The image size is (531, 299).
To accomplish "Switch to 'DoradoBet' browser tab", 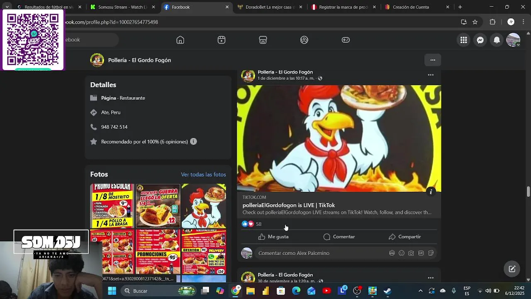I will [270, 7].
